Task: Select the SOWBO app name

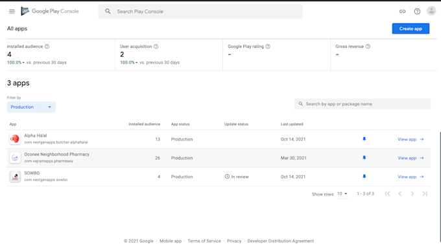Action: tap(32, 173)
